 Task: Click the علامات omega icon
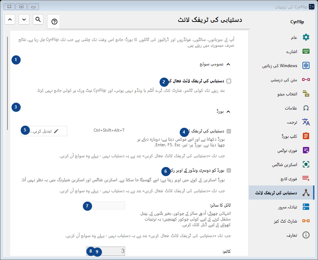[x=306, y=108]
